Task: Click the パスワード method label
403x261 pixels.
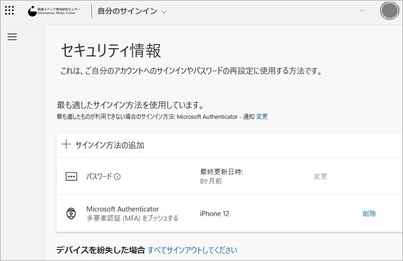Action: tap(99, 176)
